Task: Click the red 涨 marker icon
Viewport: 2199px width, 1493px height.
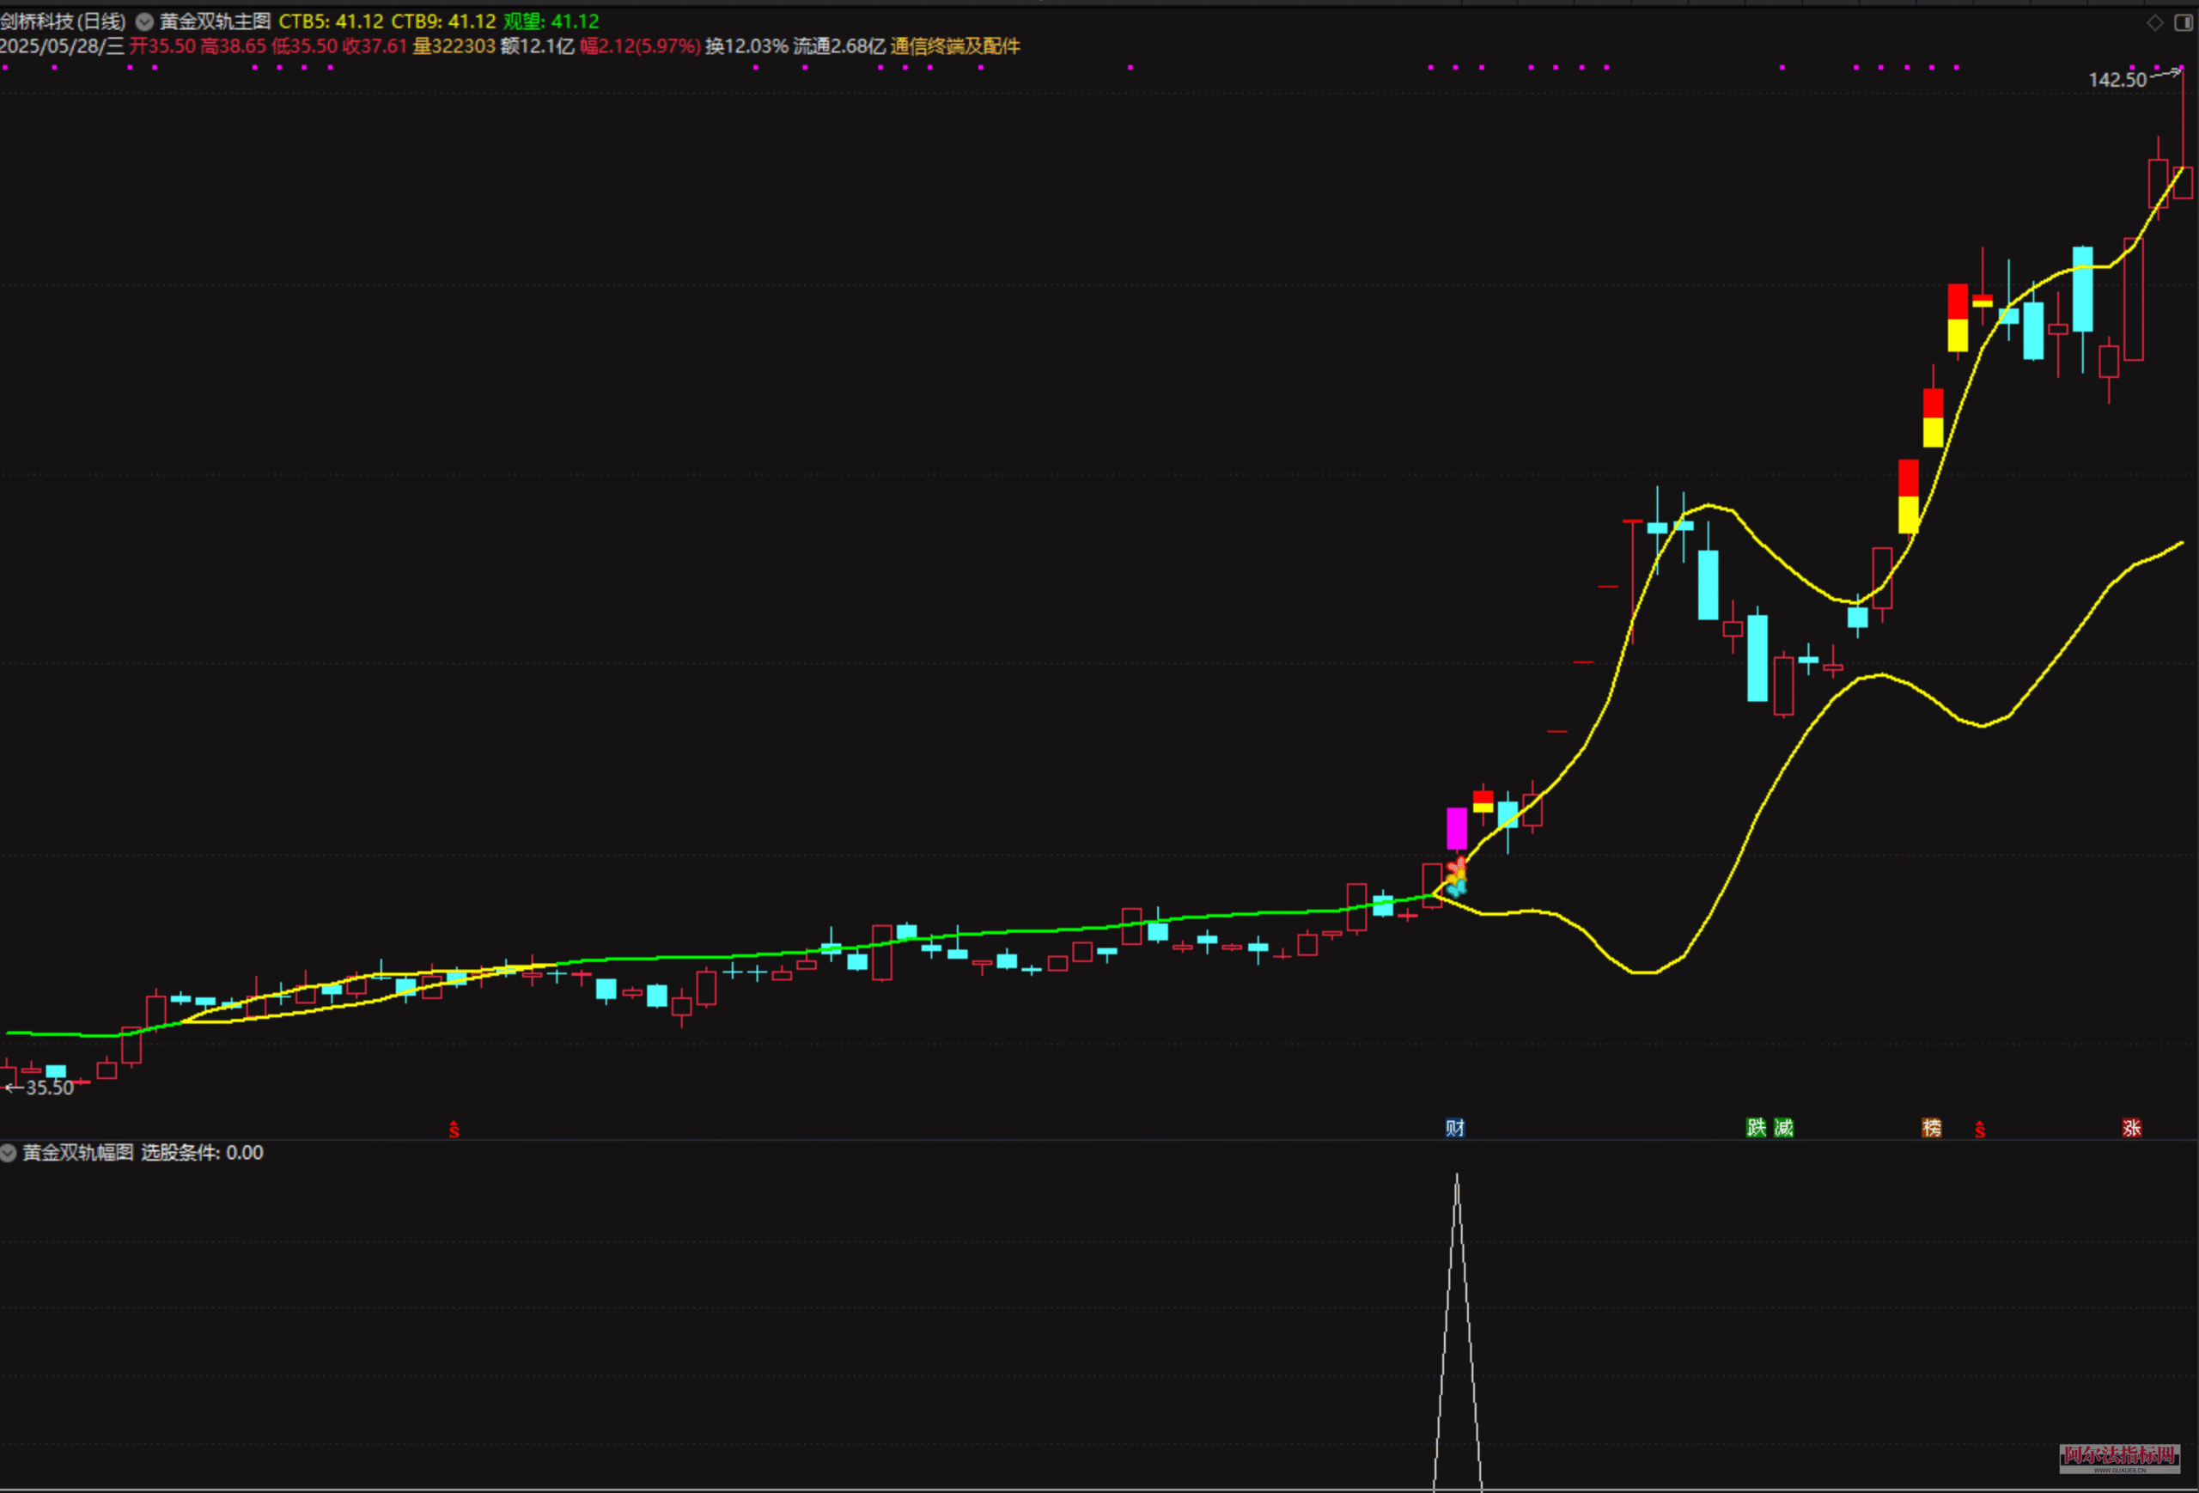Action: (2131, 1127)
